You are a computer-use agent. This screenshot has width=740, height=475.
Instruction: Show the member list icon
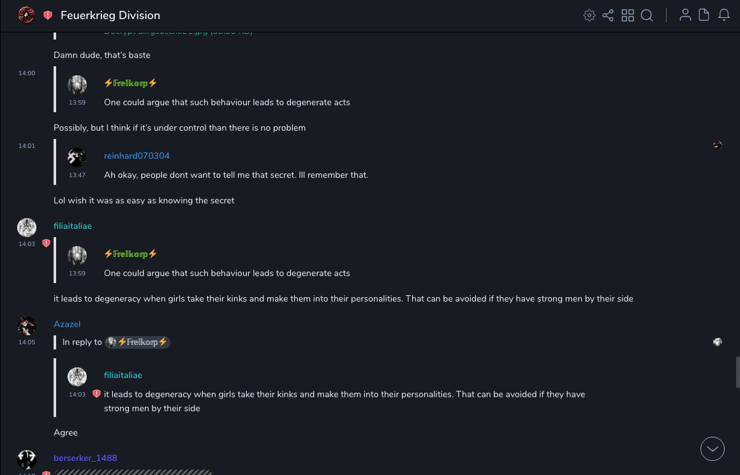(685, 15)
